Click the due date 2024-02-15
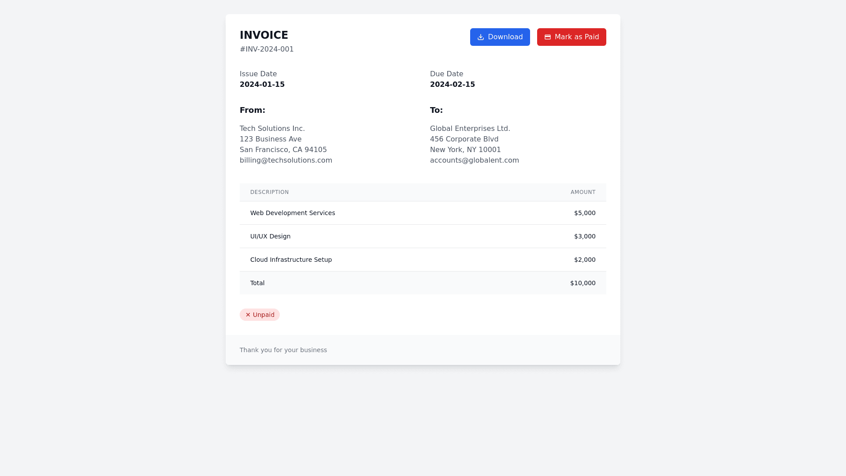846x476 pixels. coord(453,85)
